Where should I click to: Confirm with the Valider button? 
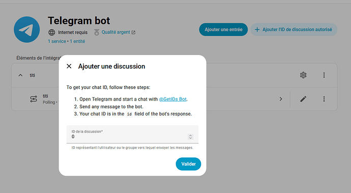tap(188, 164)
